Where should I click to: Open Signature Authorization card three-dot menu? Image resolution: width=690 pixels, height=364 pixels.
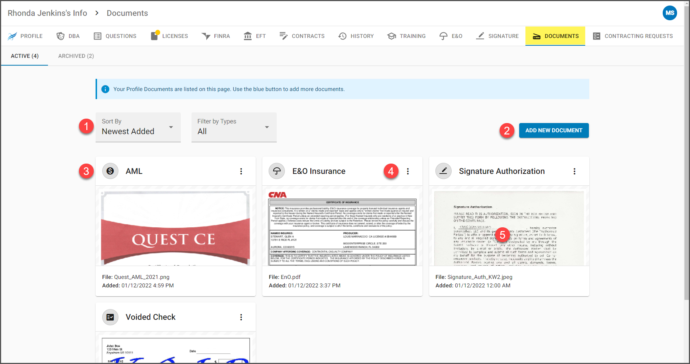(x=575, y=171)
